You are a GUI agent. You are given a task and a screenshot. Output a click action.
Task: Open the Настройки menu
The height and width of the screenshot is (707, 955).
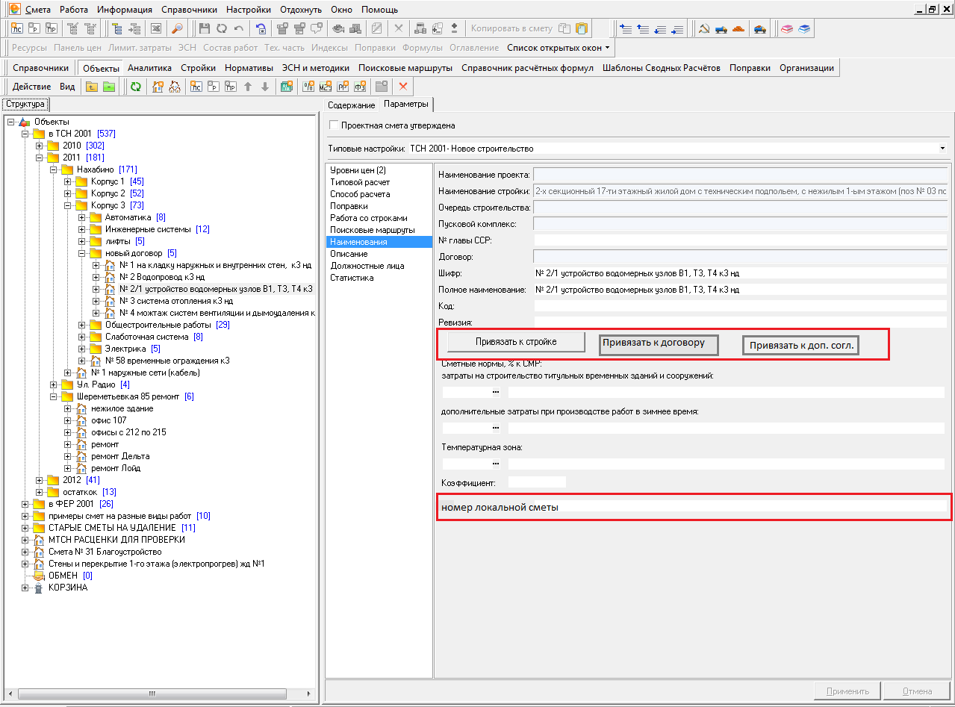tap(249, 10)
